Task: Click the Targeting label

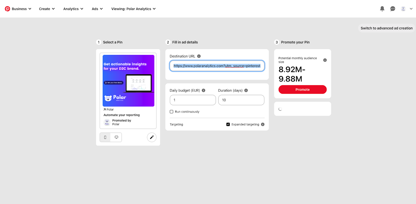Action: (176, 124)
